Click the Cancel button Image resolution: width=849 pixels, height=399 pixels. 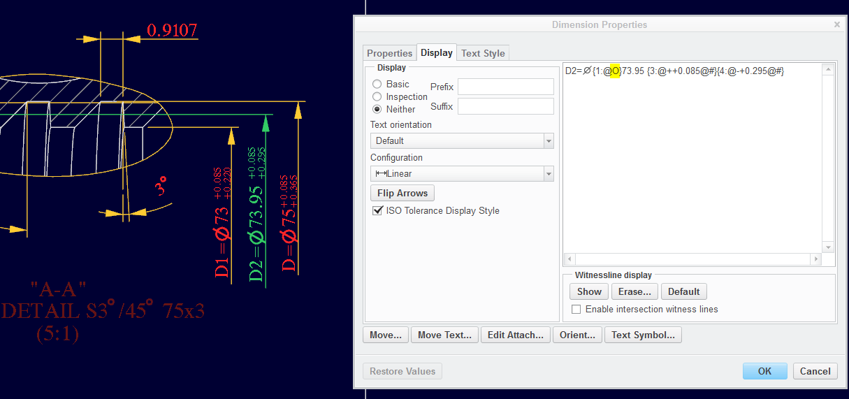815,371
